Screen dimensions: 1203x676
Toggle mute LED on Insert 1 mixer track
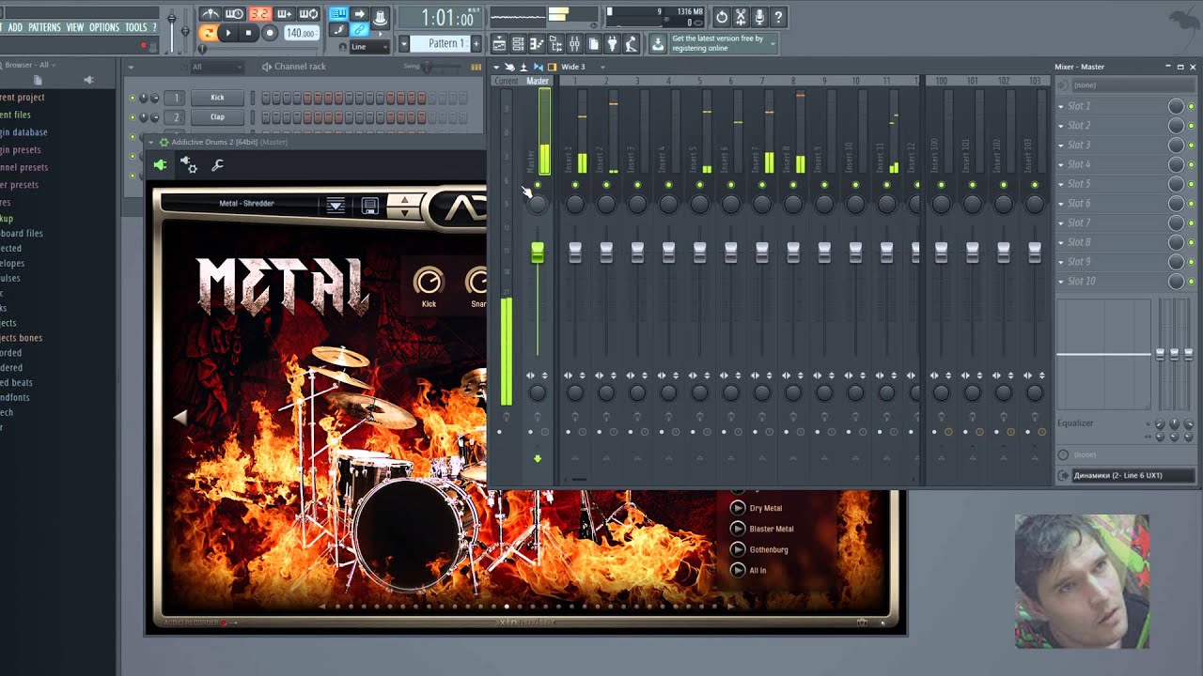tap(575, 185)
